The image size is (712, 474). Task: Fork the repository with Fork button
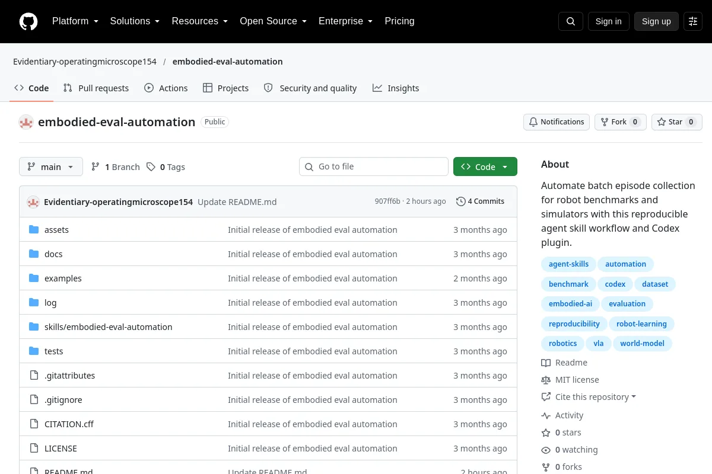click(x=621, y=122)
